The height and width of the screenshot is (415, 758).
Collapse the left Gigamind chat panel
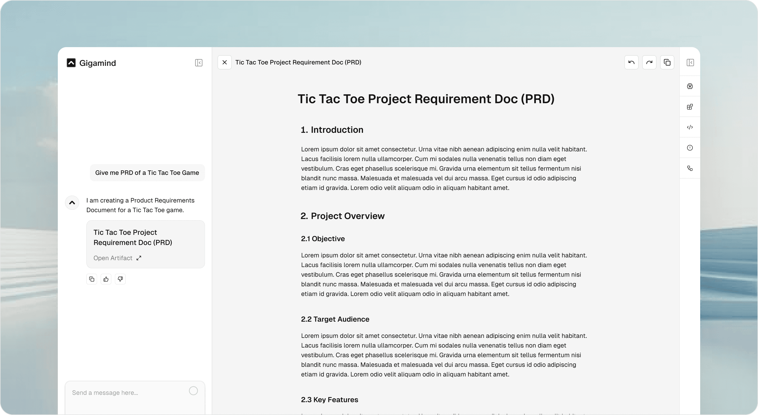pyautogui.click(x=199, y=63)
